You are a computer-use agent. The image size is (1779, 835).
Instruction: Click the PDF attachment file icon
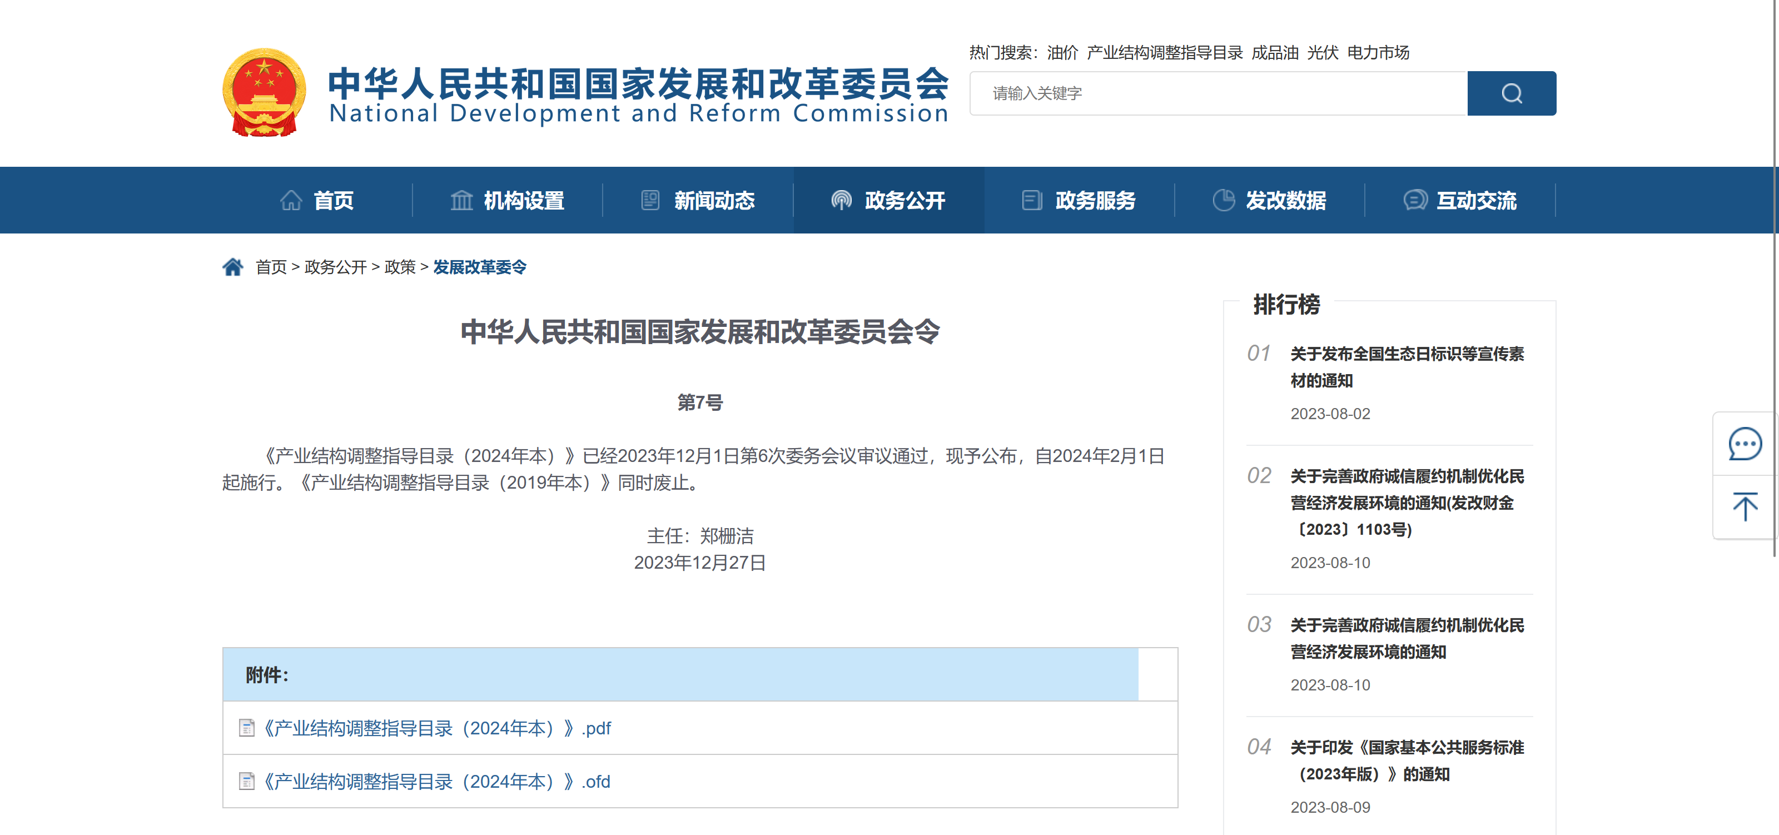(246, 728)
